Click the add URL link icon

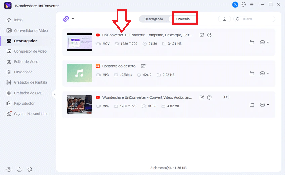66,19
